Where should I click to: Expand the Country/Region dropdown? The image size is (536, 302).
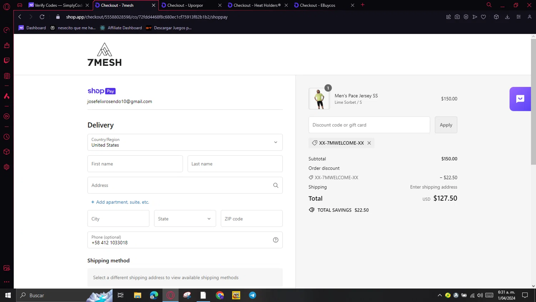pyautogui.click(x=185, y=142)
